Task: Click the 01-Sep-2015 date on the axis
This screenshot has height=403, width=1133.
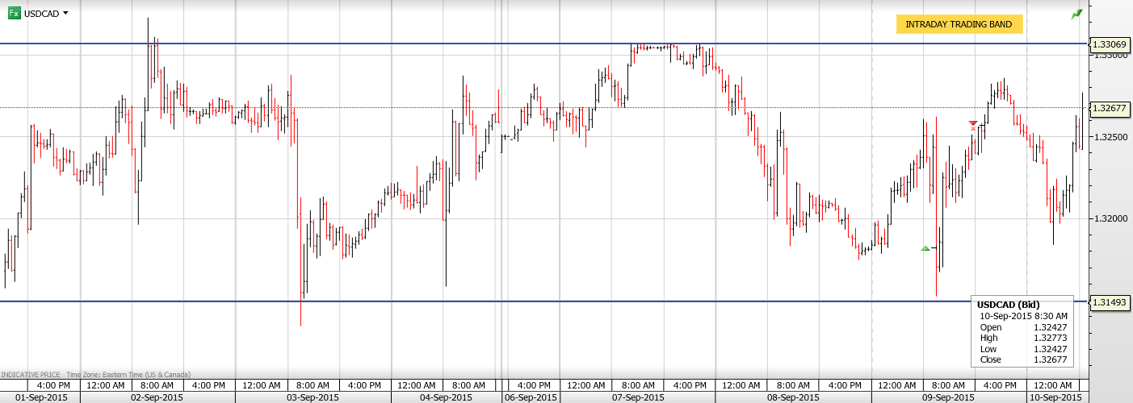Action: click(x=41, y=397)
